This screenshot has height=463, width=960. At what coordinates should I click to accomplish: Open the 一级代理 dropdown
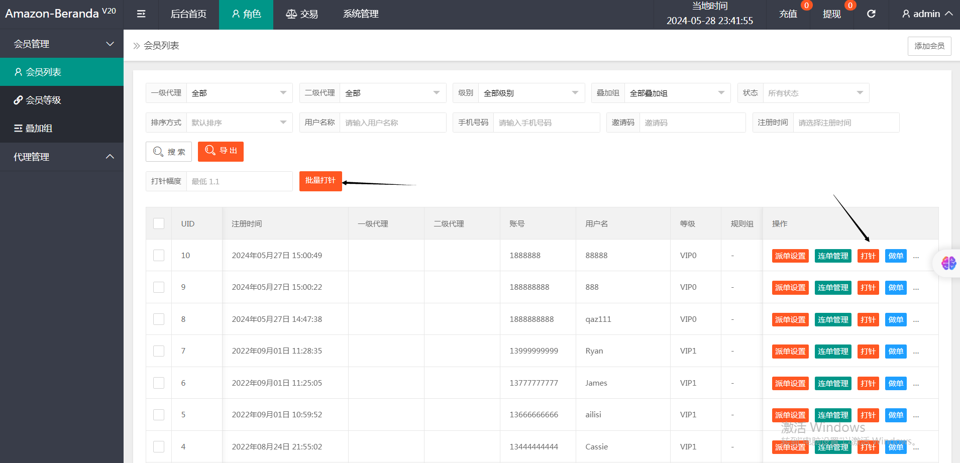[239, 93]
